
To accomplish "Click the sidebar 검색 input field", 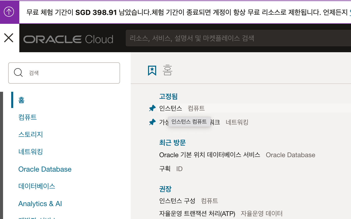I will click(69, 73).
